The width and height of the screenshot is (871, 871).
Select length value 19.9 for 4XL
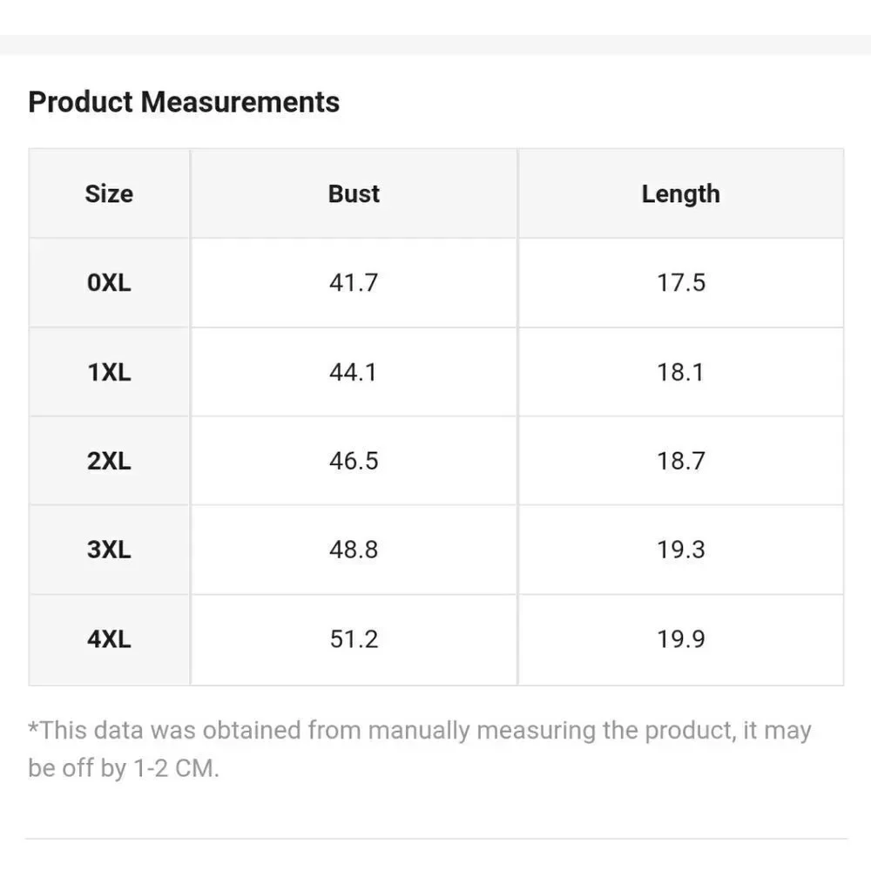[x=680, y=639]
